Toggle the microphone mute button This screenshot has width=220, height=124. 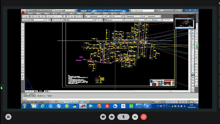tap(123, 117)
